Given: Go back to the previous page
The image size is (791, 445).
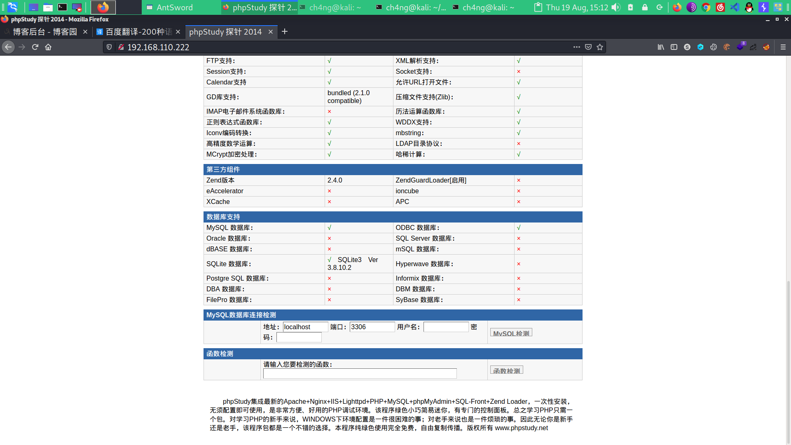Looking at the screenshot, I should click(x=8, y=47).
